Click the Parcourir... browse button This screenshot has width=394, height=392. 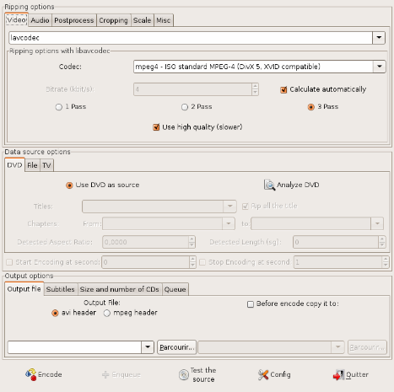coord(176,347)
